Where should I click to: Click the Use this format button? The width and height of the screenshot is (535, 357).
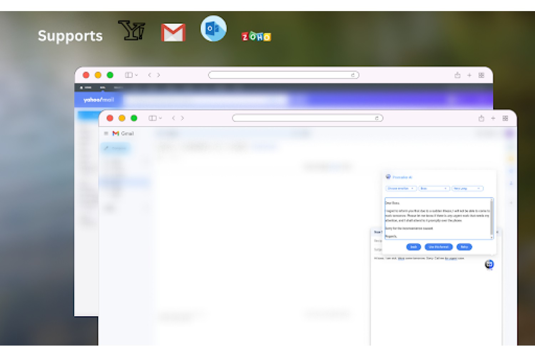(439, 247)
